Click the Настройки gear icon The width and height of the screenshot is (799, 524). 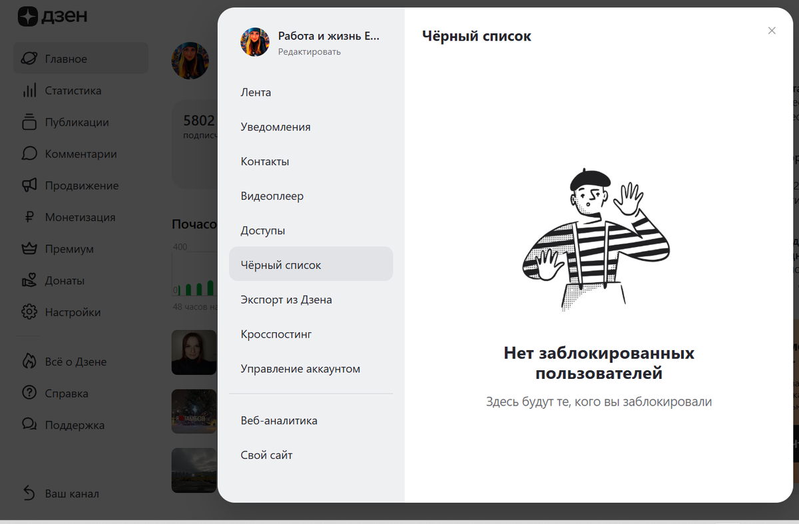29,312
